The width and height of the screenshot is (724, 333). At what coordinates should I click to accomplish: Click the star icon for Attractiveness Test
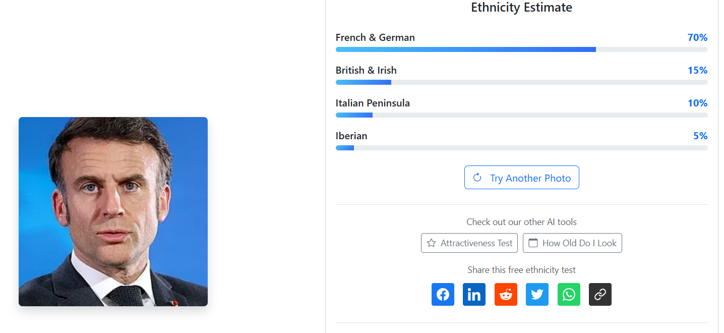(x=431, y=243)
